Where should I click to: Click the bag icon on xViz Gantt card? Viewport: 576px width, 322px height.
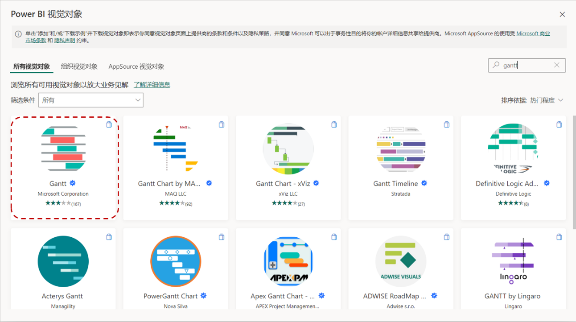coord(334,124)
